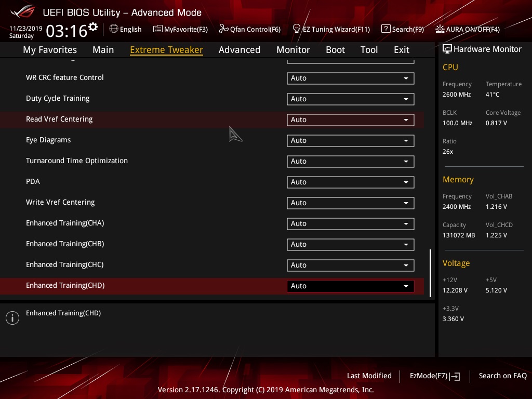This screenshot has height=399, width=532.
Task: Click +3.3V value 3.360 V
Action: tap(453, 319)
